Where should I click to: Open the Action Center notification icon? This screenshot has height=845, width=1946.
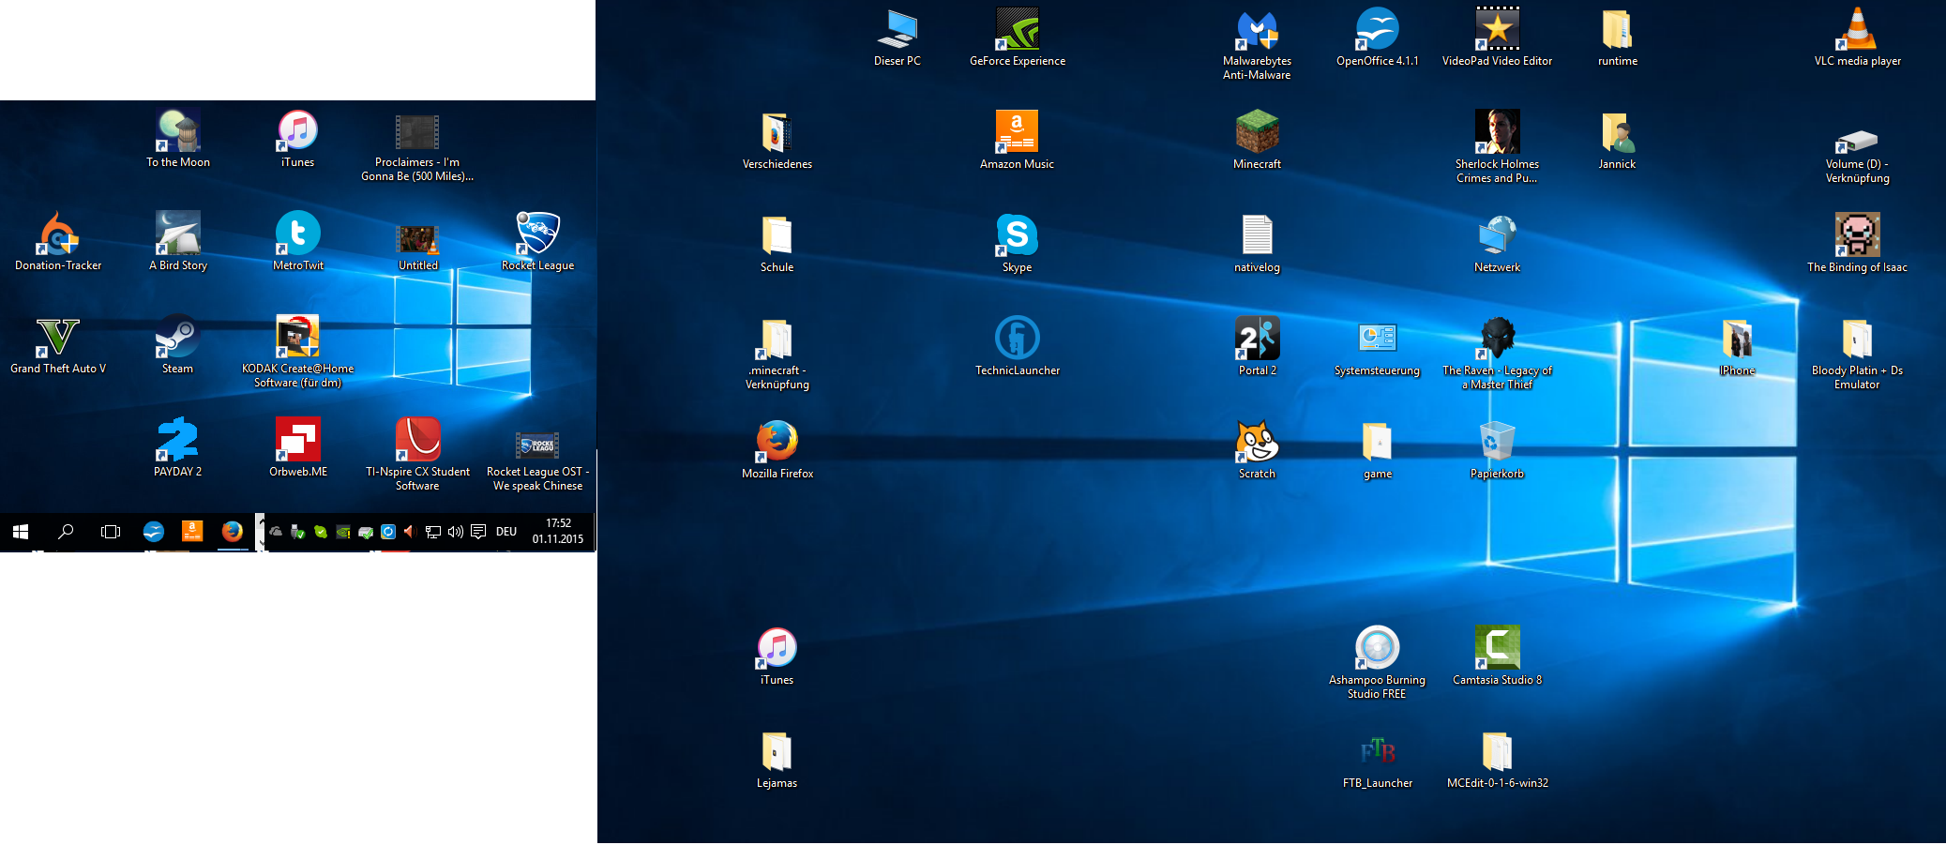(478, 532)
